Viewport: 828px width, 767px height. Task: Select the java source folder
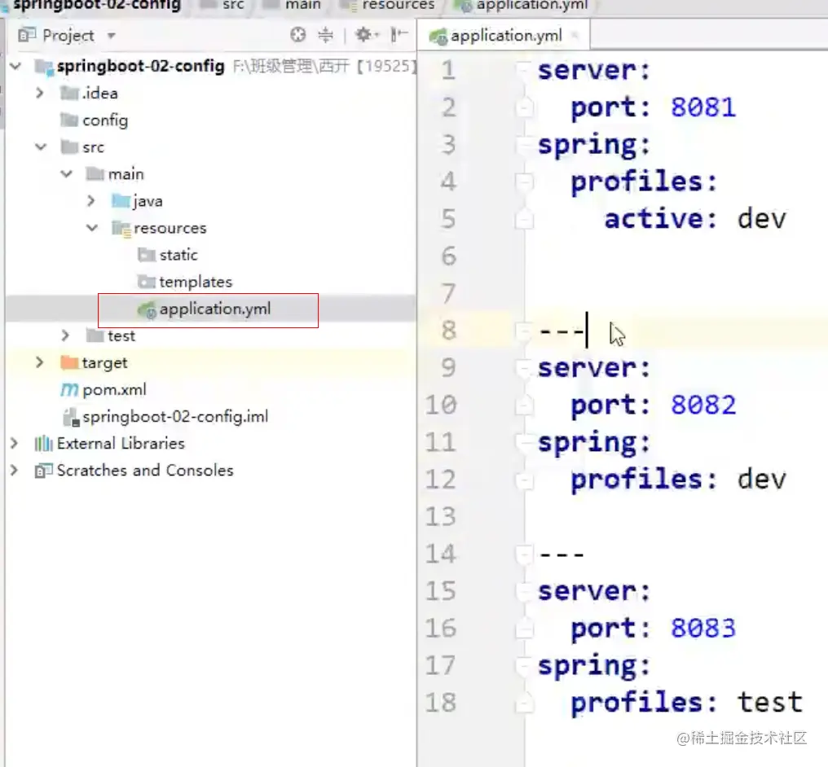(x=148, y=201)
